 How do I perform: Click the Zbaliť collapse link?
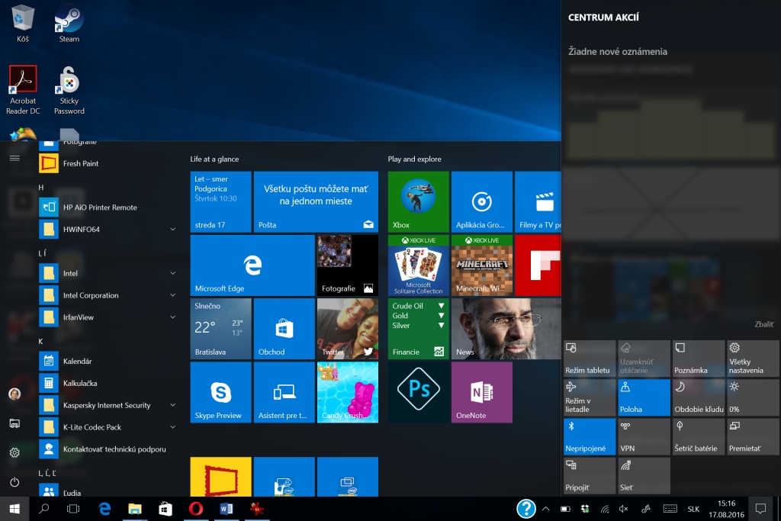coord(763,324)
